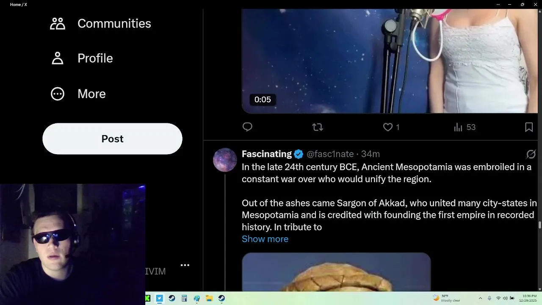Image resolution: width=542 pixels, height=305 pixels.
Task: Open the Calculator taskbar icon
Action: (184, 298)
